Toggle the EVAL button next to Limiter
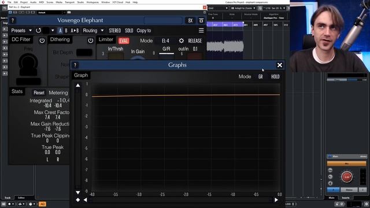Screen dimensions: 370x208 [x=124, y=41]
